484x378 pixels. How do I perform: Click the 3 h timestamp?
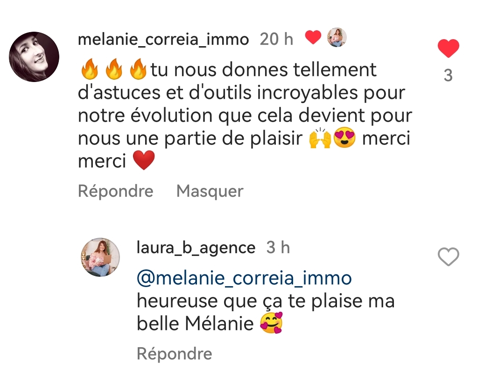click(278, 248)
